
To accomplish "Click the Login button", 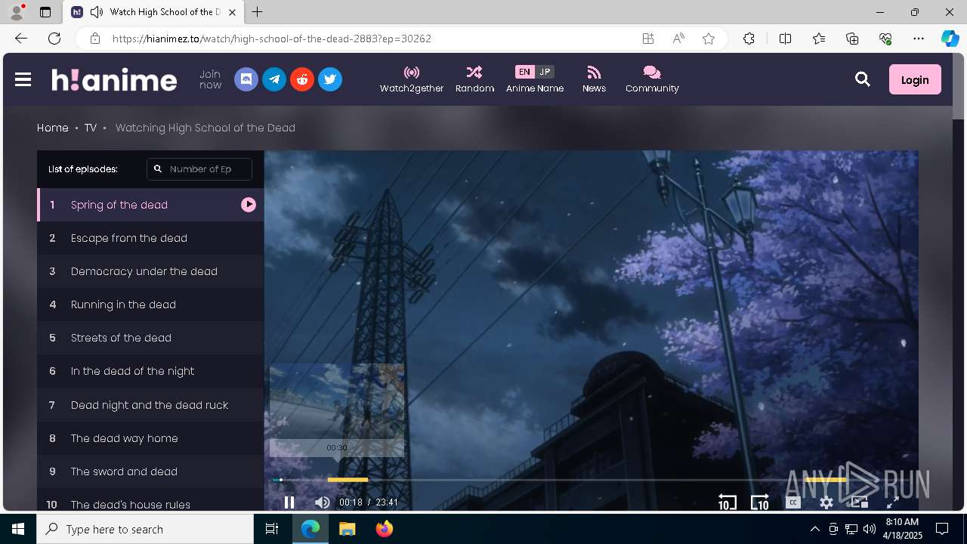I will [x=915, y=79].
